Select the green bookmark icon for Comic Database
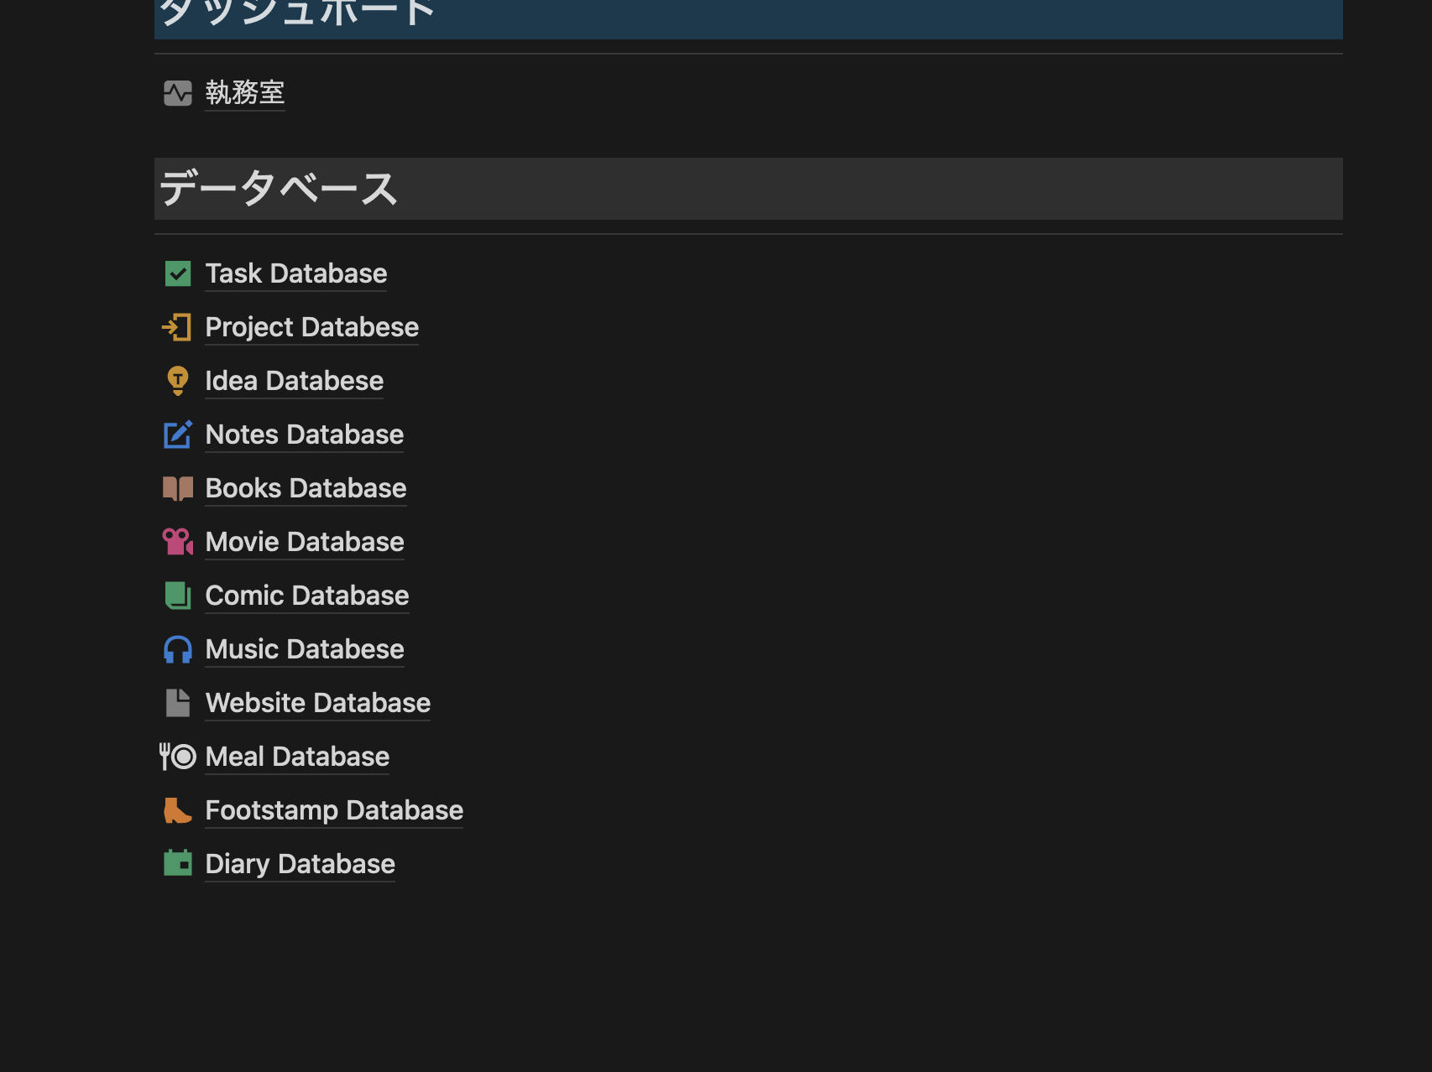 click(177, 596)
